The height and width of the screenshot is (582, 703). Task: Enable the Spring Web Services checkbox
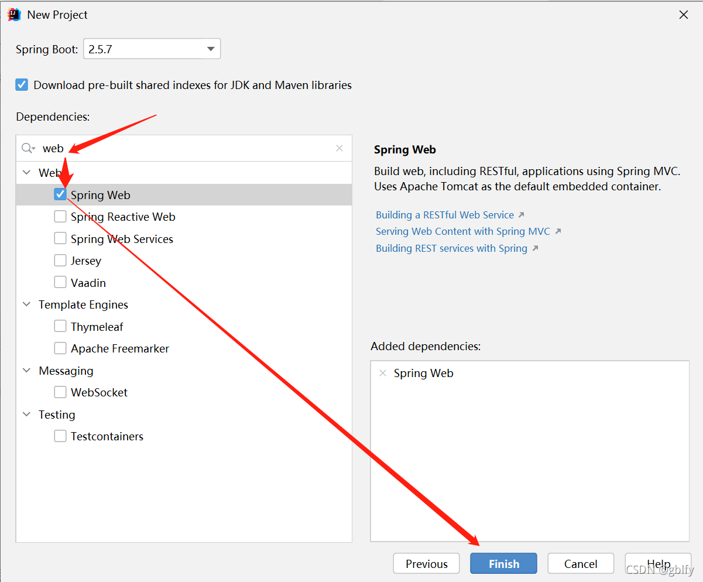pyautogui.click(x=60, y=238)
